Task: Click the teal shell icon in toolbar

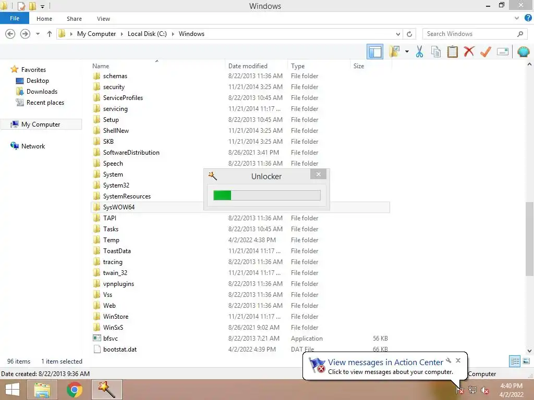Action: tap(523, 52)
